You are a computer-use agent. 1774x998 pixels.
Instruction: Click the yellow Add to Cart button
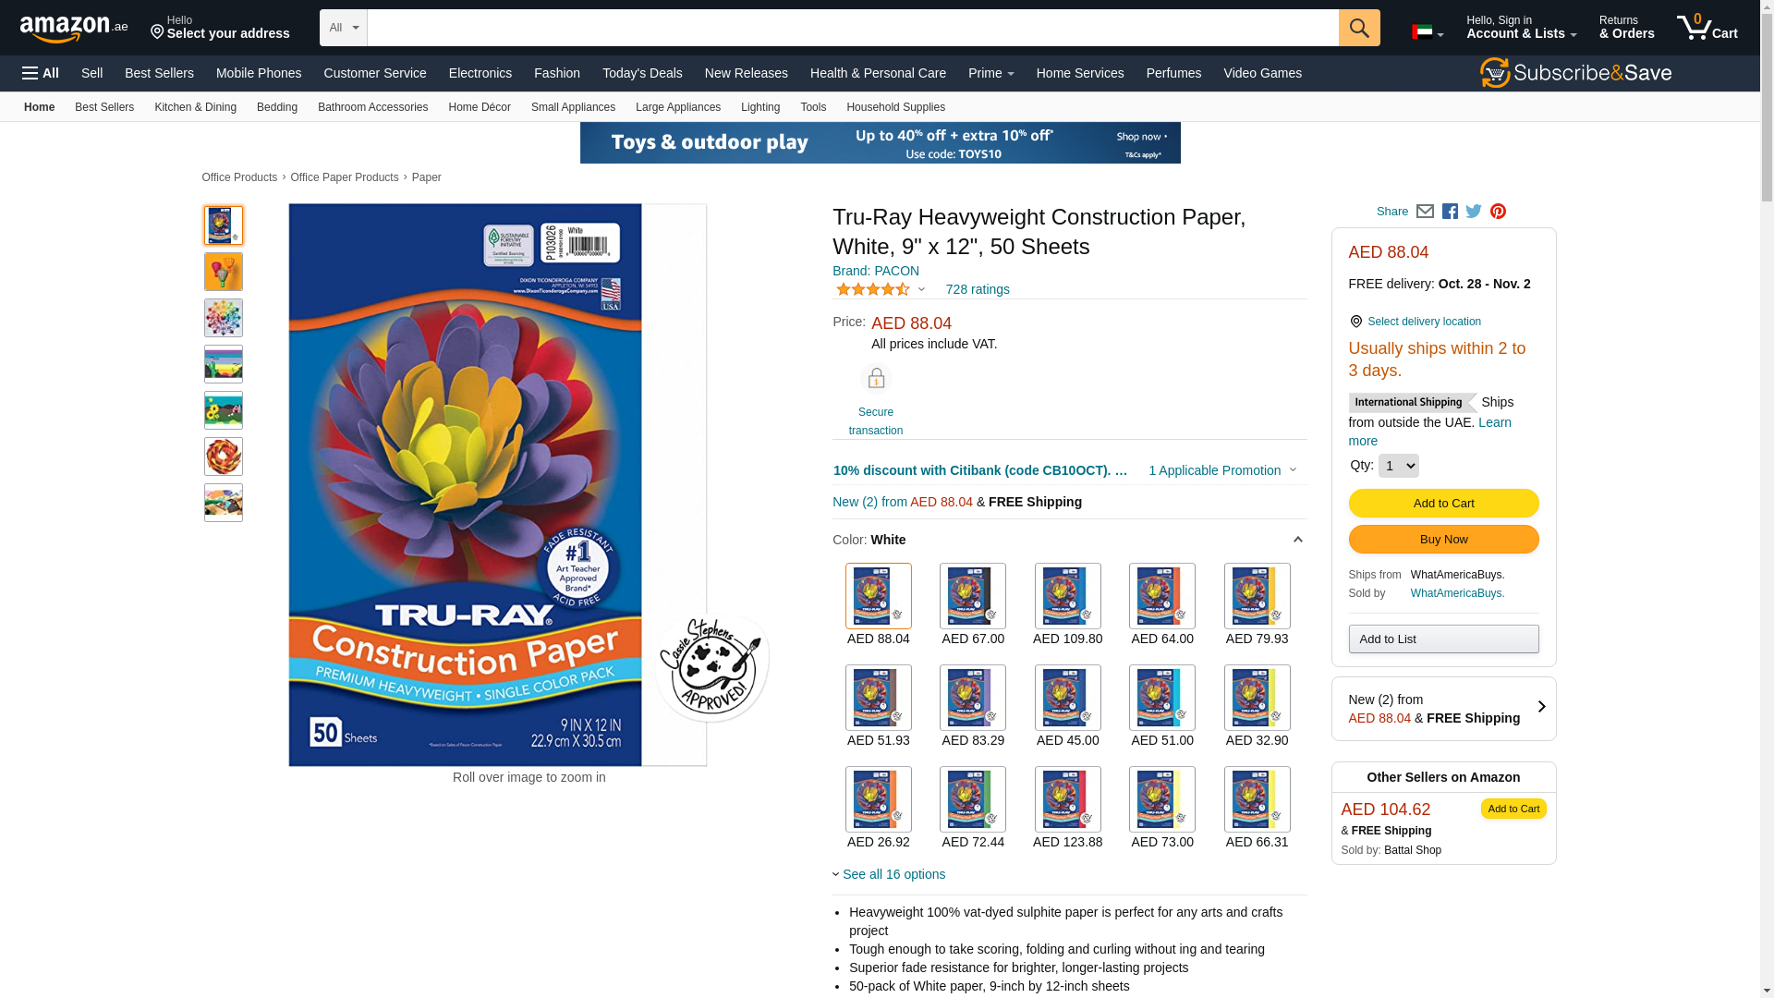(x=1443, y=503)
